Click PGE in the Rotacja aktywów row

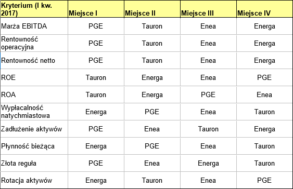point(264,180)
